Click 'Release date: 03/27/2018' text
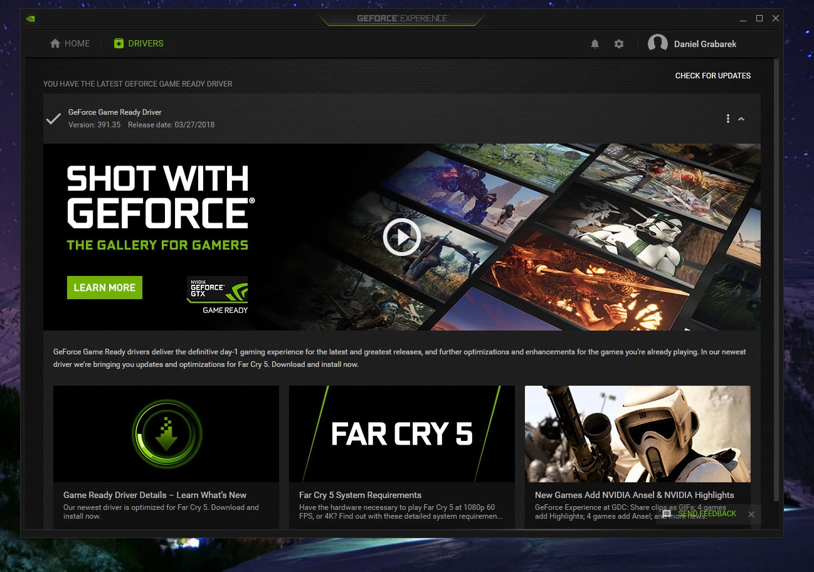The image size is (814, 572). click(x=171, y=125)
